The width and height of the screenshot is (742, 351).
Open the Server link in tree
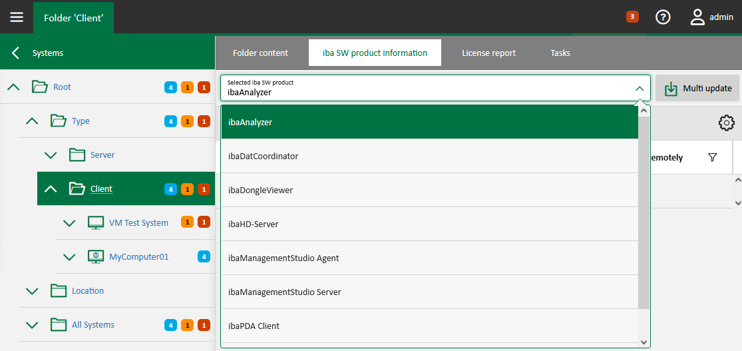point(102,155)
